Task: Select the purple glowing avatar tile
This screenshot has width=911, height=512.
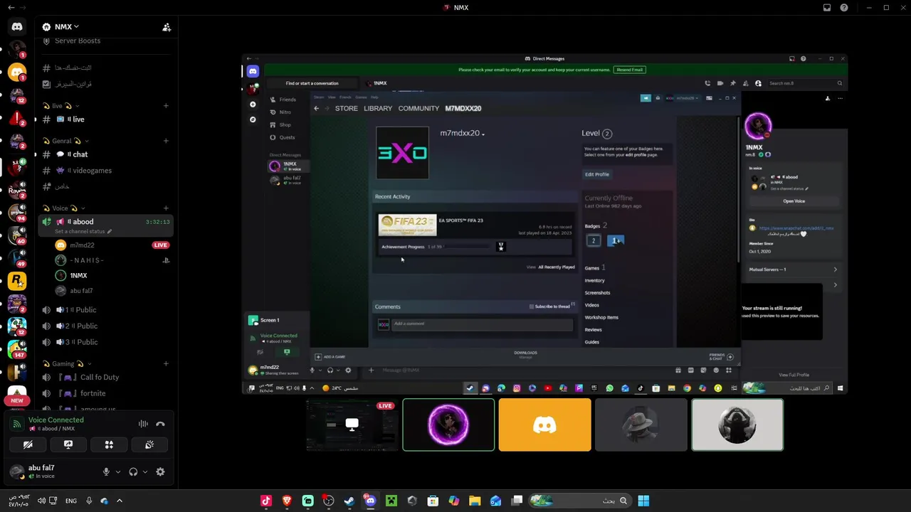Action: [448, 425]
